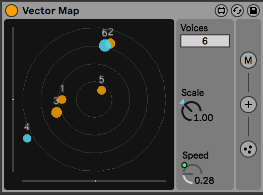
Task: Click the plus round button
Action: 248,105
